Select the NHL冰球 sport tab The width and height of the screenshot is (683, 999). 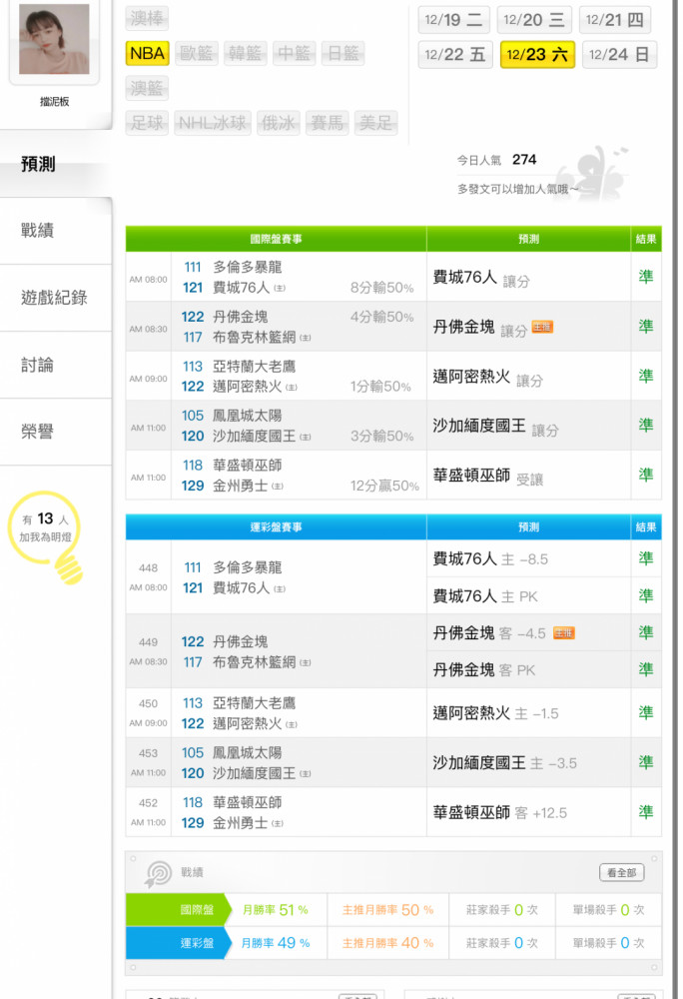[213, 122]
